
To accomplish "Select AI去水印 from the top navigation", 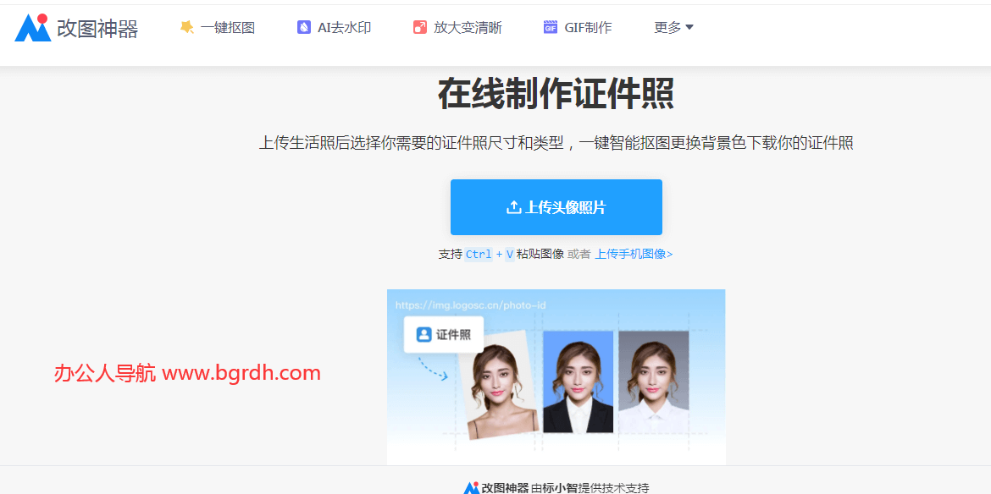I will coord(333,26).
